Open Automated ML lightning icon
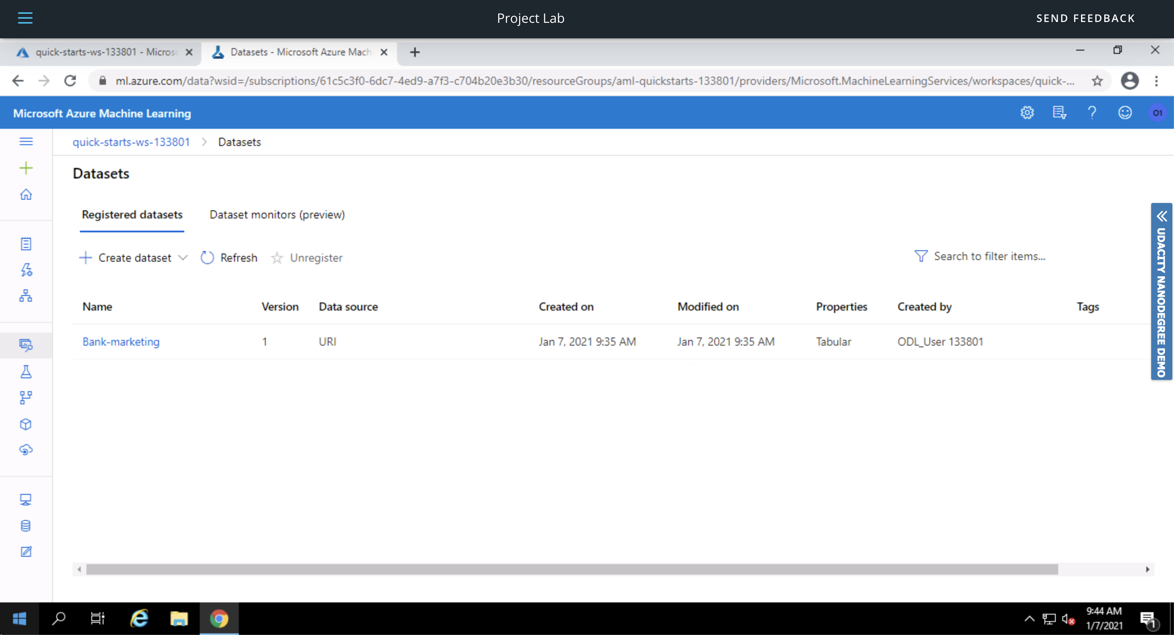The height and width of the screenshot is (635, 1174). 26,270
